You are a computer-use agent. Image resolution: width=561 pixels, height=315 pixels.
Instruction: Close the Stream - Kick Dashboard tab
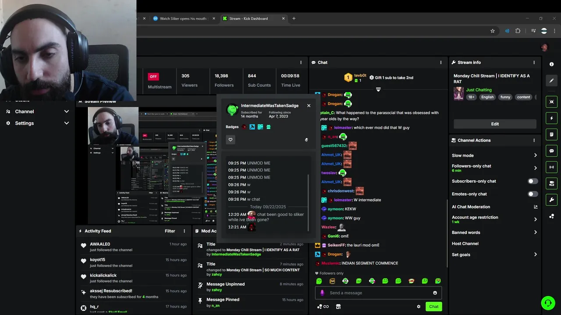coord(284,18)
